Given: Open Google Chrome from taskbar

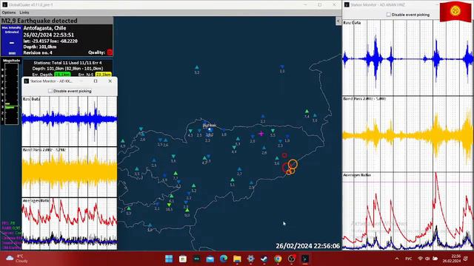Looking at the screenshot, I should tap(278, 259).
